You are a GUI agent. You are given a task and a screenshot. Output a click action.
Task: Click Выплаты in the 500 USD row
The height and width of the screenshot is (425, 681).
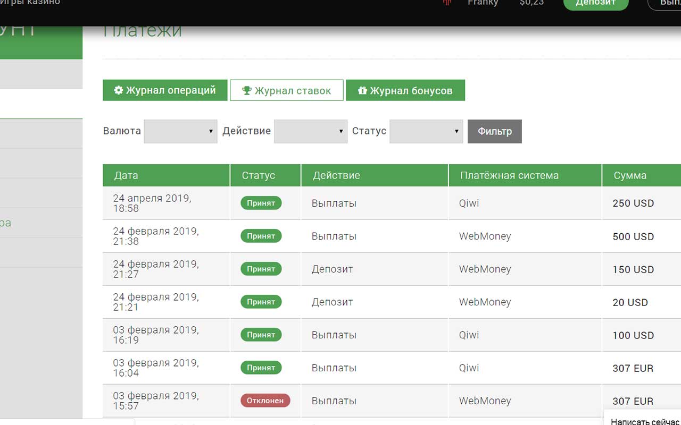pyautogui.click(x=334, y=236)
